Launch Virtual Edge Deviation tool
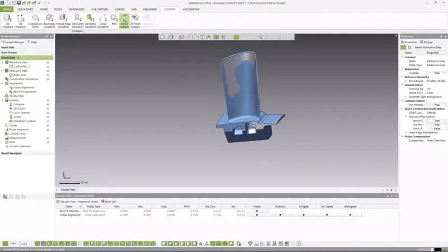448x252 pixels. 63,20
